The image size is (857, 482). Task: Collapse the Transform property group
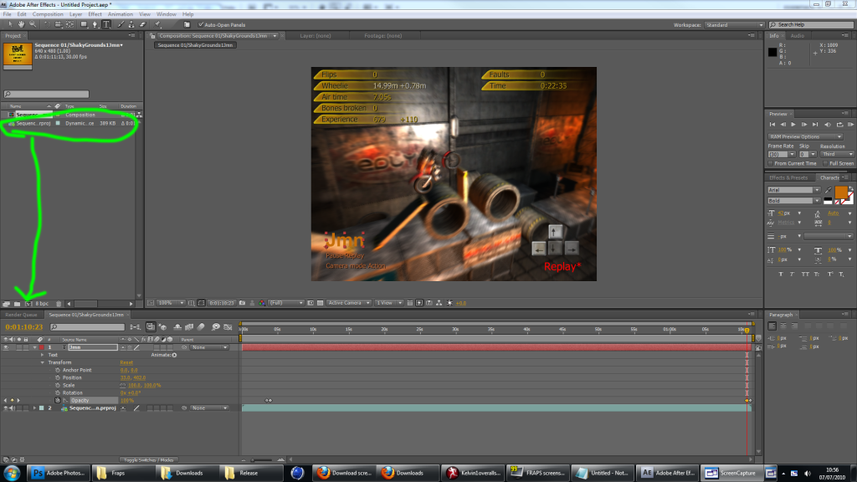tap(43, 362)
